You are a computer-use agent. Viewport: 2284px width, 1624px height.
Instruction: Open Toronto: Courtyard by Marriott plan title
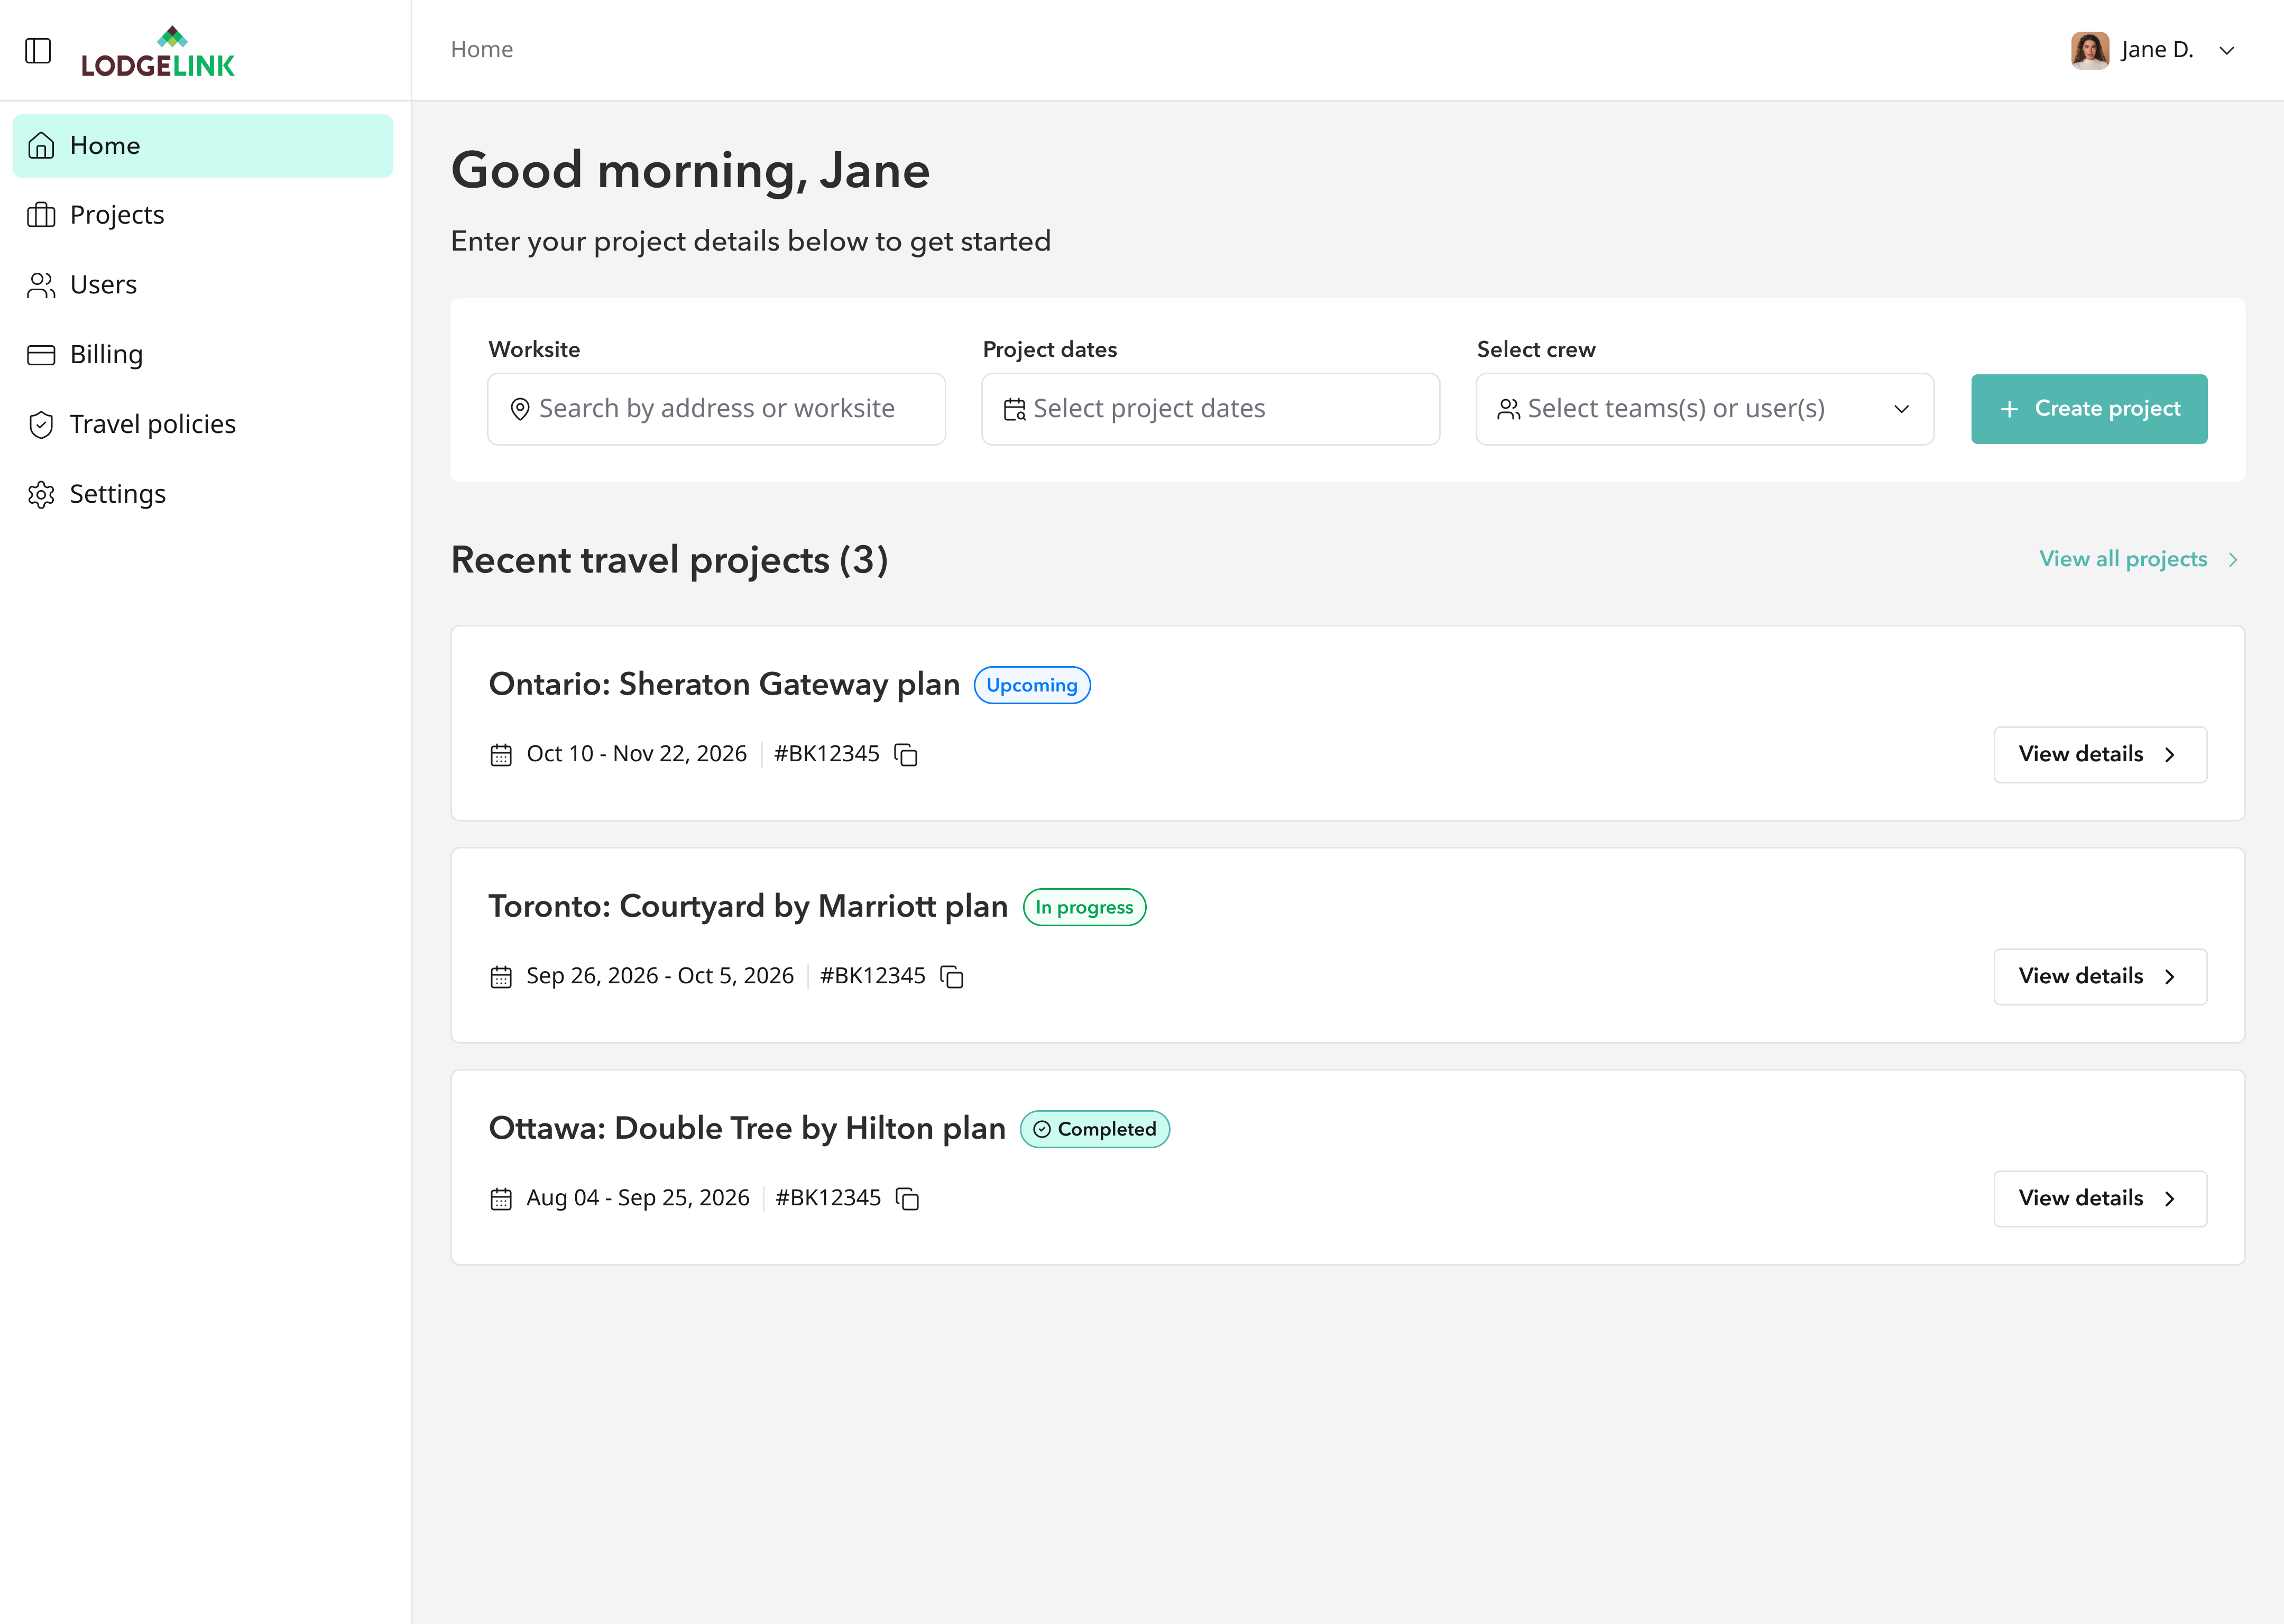click(748, 906)
